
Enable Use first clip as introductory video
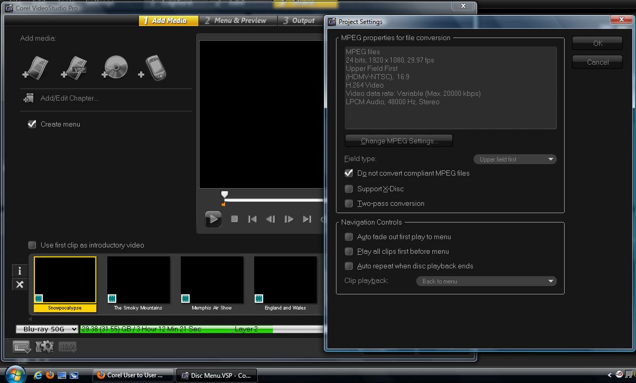32,245
